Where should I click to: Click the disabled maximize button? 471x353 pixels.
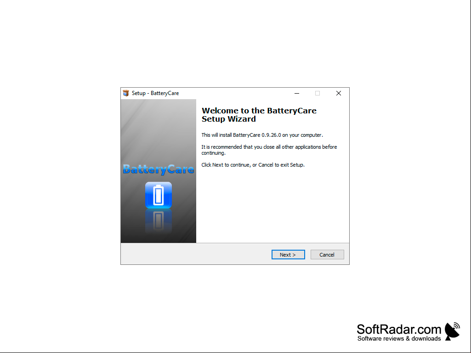coord(318,93)
